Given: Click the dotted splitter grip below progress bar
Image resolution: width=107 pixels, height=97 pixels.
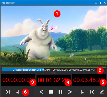Looking at the screenshot, I should coord(53,73).
